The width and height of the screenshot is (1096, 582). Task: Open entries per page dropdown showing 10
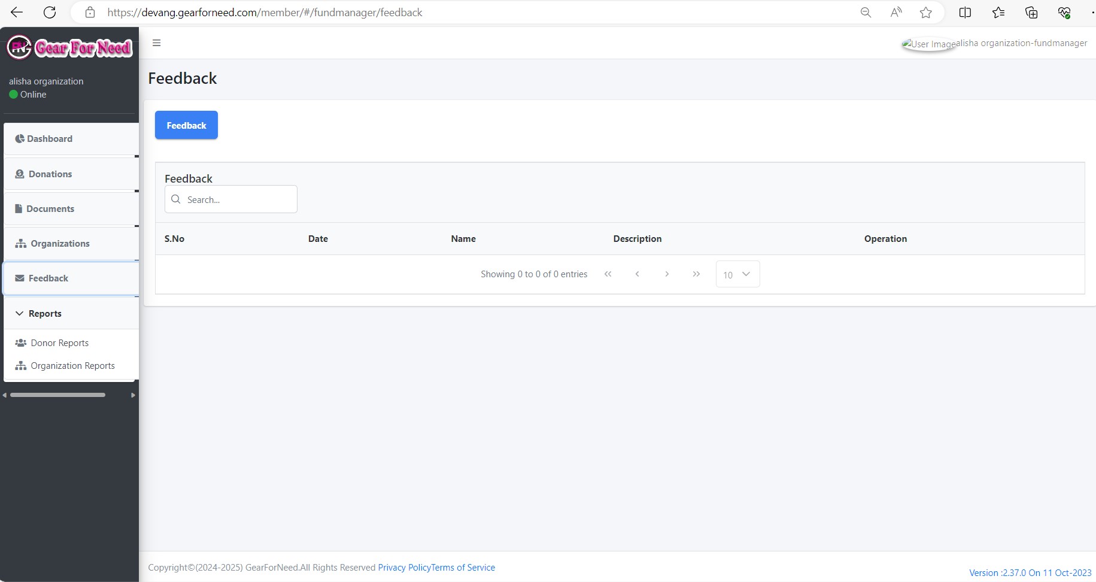[737, 274]
